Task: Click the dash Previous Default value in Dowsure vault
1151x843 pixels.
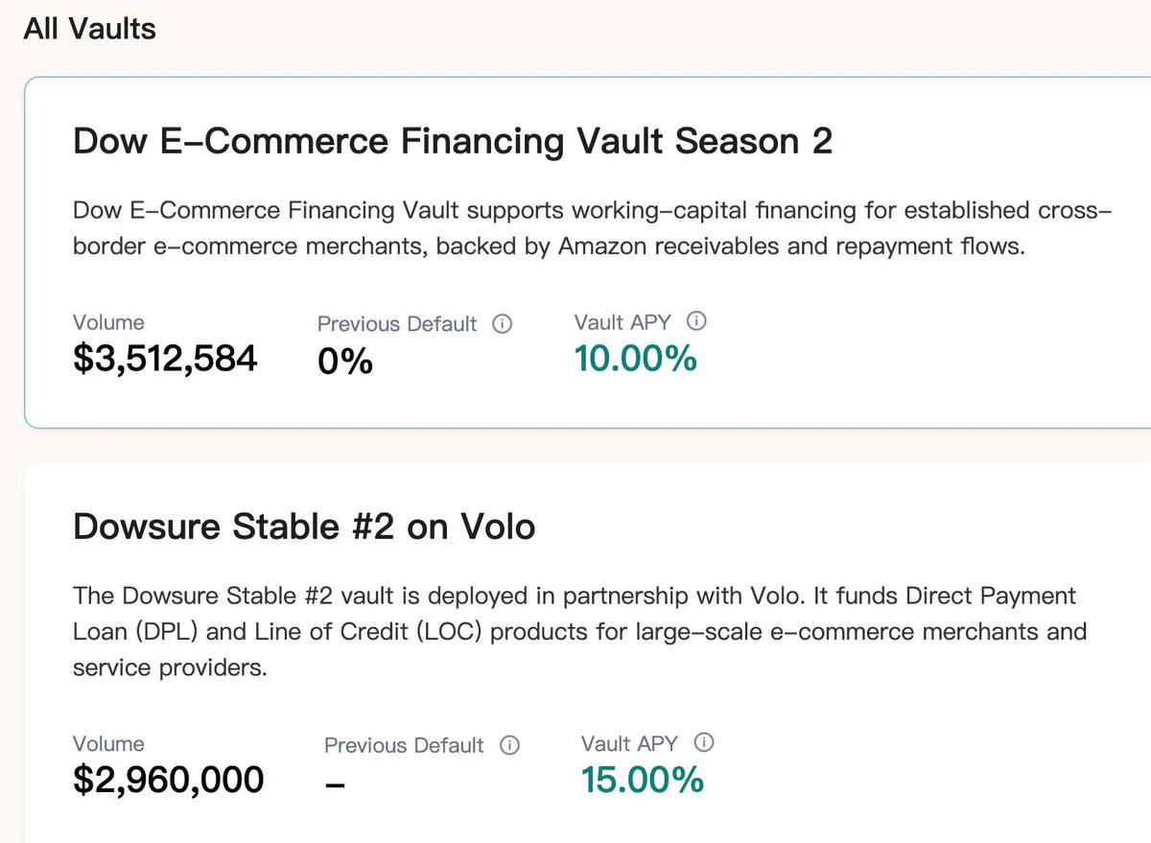Action: pos(335,784)
